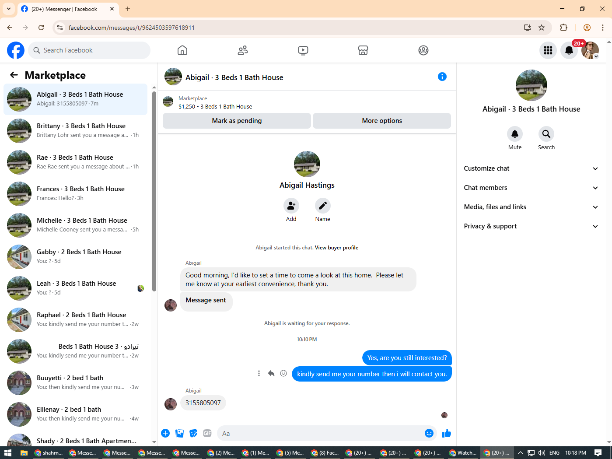This screenshot has width=612, height=459.
Task: Open the Chrome three-dot menu
Action: [x=603, y=28]
